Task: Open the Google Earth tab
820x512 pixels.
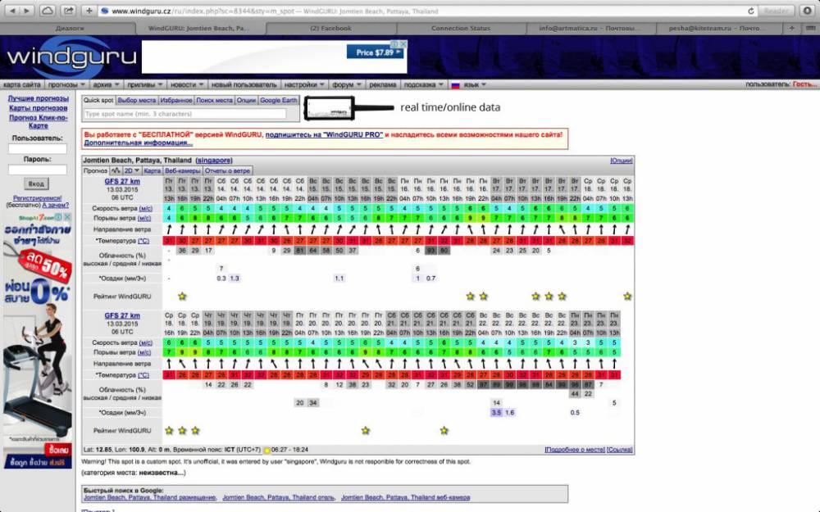Action: 279,100
